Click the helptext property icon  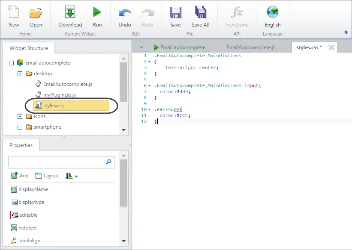point(14,228)
